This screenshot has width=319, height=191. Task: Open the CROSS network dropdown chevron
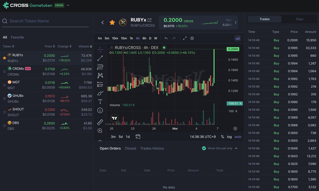(x=68, y=5)
